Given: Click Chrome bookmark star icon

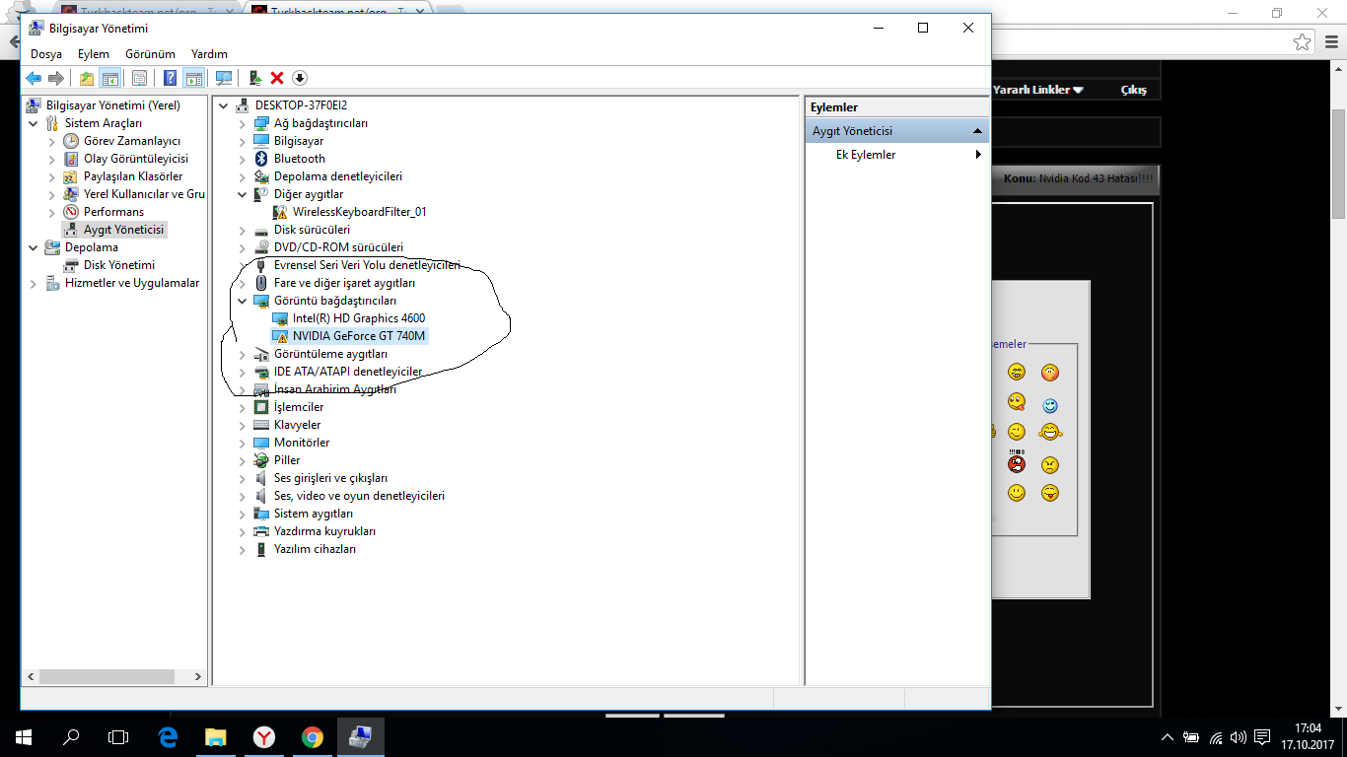Looking at the screenshot, I should (1303, 42).
